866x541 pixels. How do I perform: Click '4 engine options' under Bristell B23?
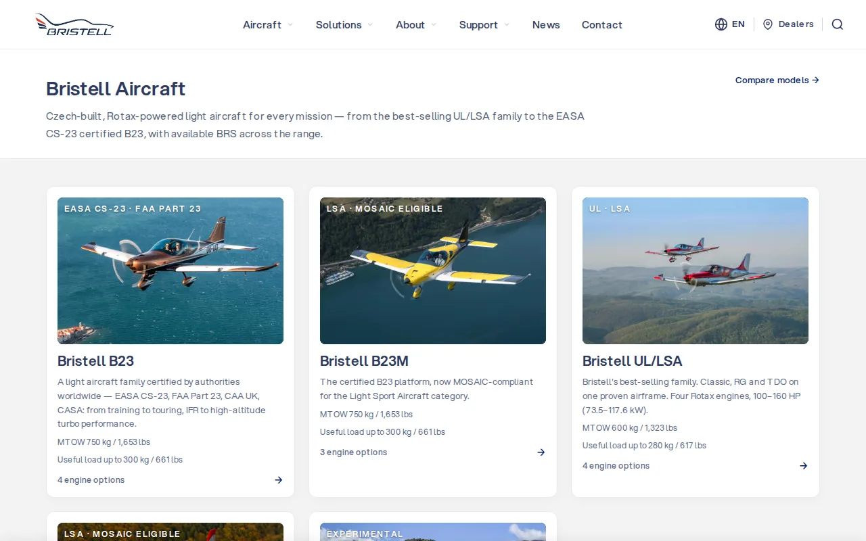point(91,480)
